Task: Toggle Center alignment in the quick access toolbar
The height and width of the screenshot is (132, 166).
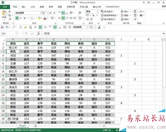Action: (40, 27)
